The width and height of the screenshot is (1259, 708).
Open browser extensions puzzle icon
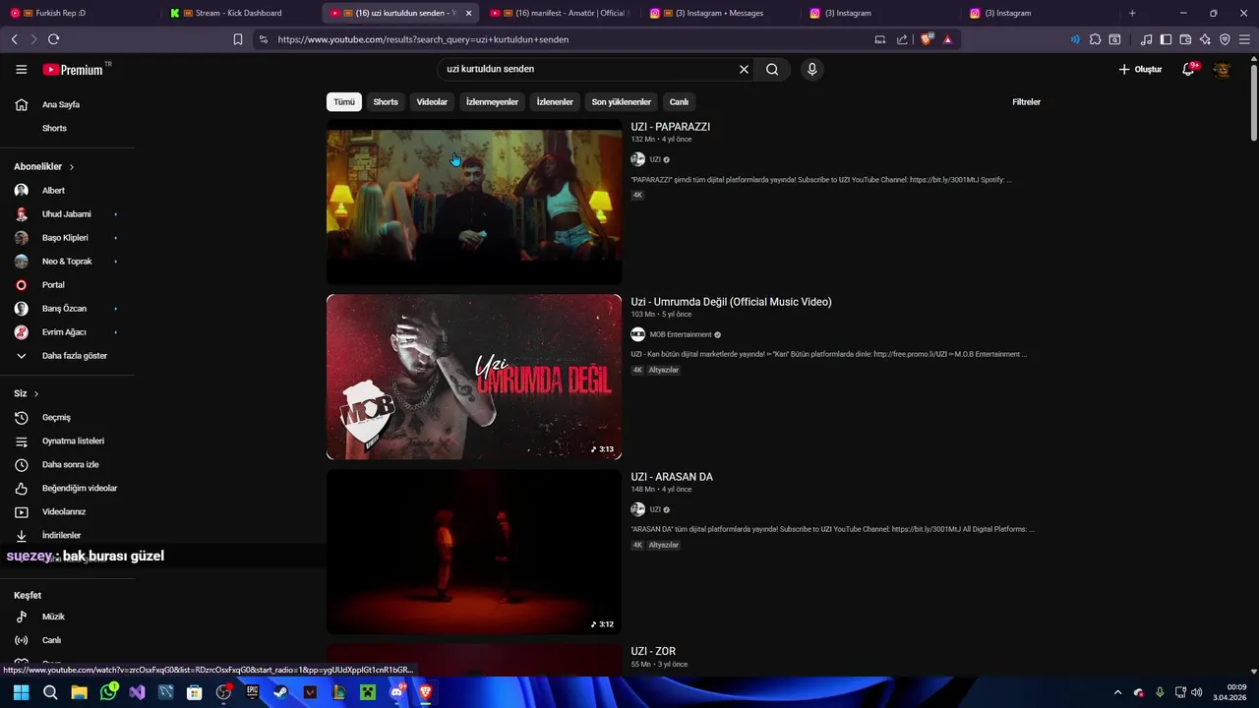[1095, 39]
